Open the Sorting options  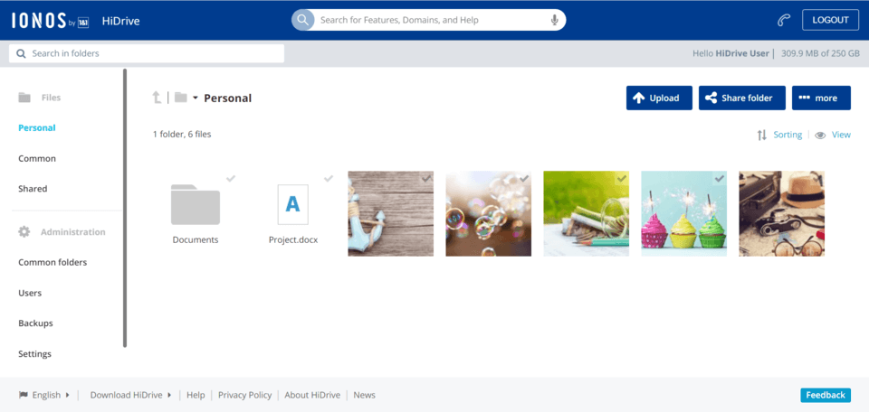[x=788, y=135]
